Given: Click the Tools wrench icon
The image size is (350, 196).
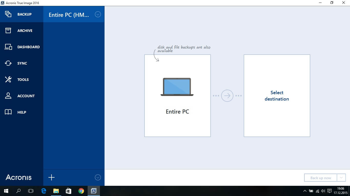Looking at the screenshot, I should coord(8,80).
